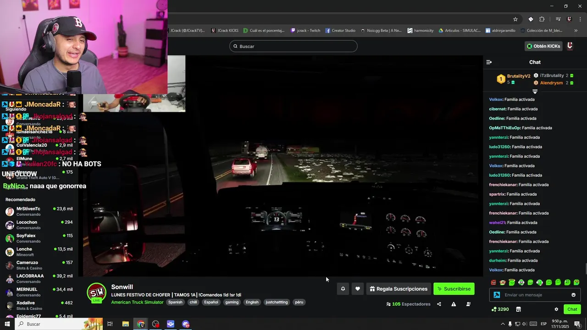Open the user icon beside the report triangle
The width and height of the screenshot is (587, 330).
click(468, 304)
